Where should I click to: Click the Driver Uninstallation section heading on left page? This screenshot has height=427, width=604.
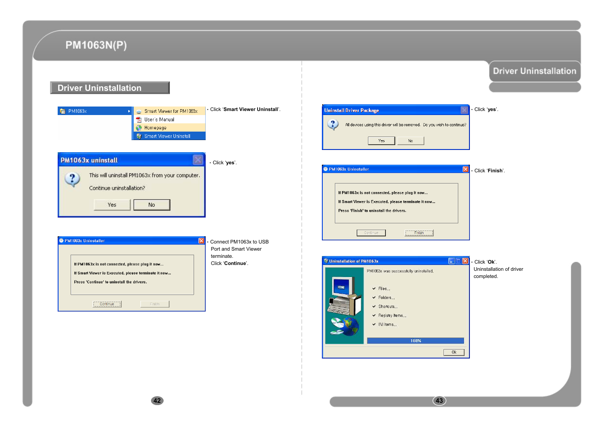click(99, 88)
